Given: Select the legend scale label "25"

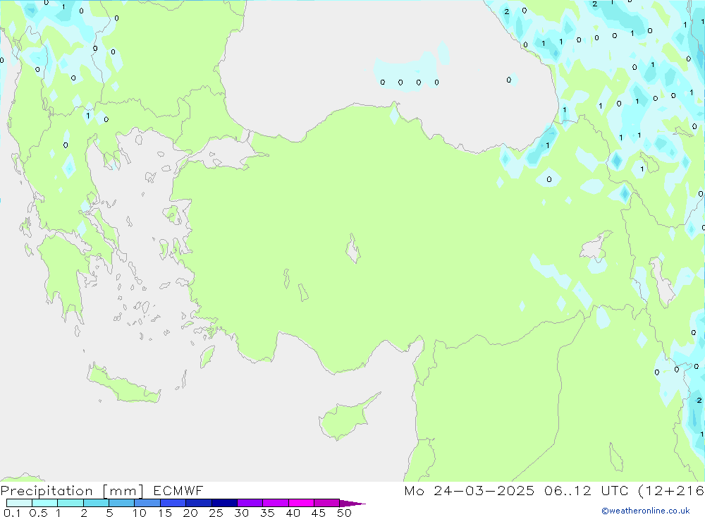Looking at the screenshot, I should point(216,513).
